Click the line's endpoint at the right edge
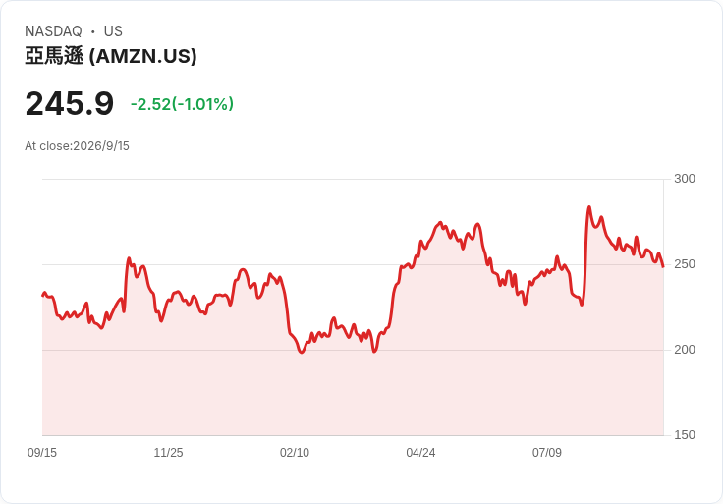 click(663, 266)
